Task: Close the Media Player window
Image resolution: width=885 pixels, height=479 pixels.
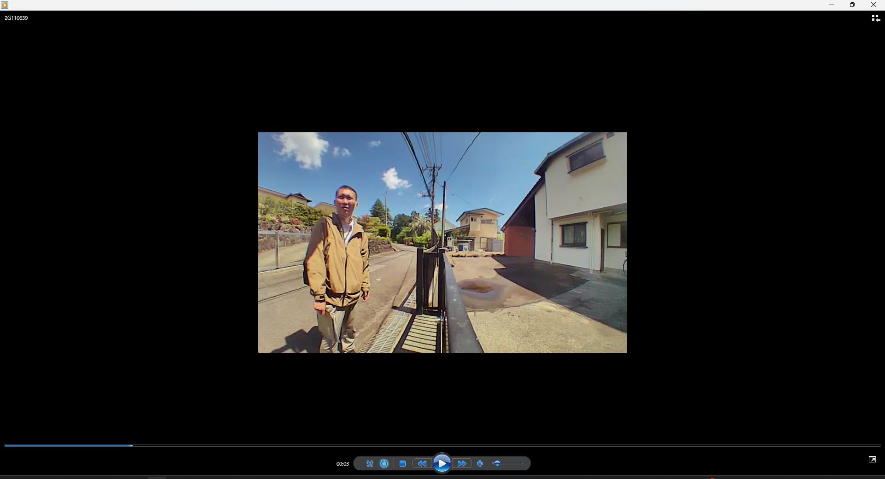Action: pyautogui.click(x=873, y=5)
